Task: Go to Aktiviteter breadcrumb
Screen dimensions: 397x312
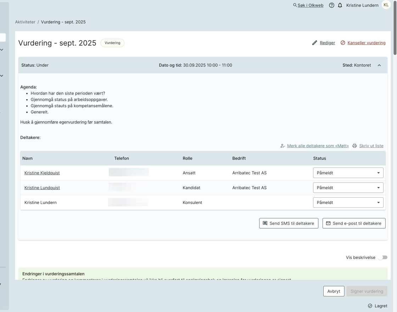Action: click(x=25, y=22)
